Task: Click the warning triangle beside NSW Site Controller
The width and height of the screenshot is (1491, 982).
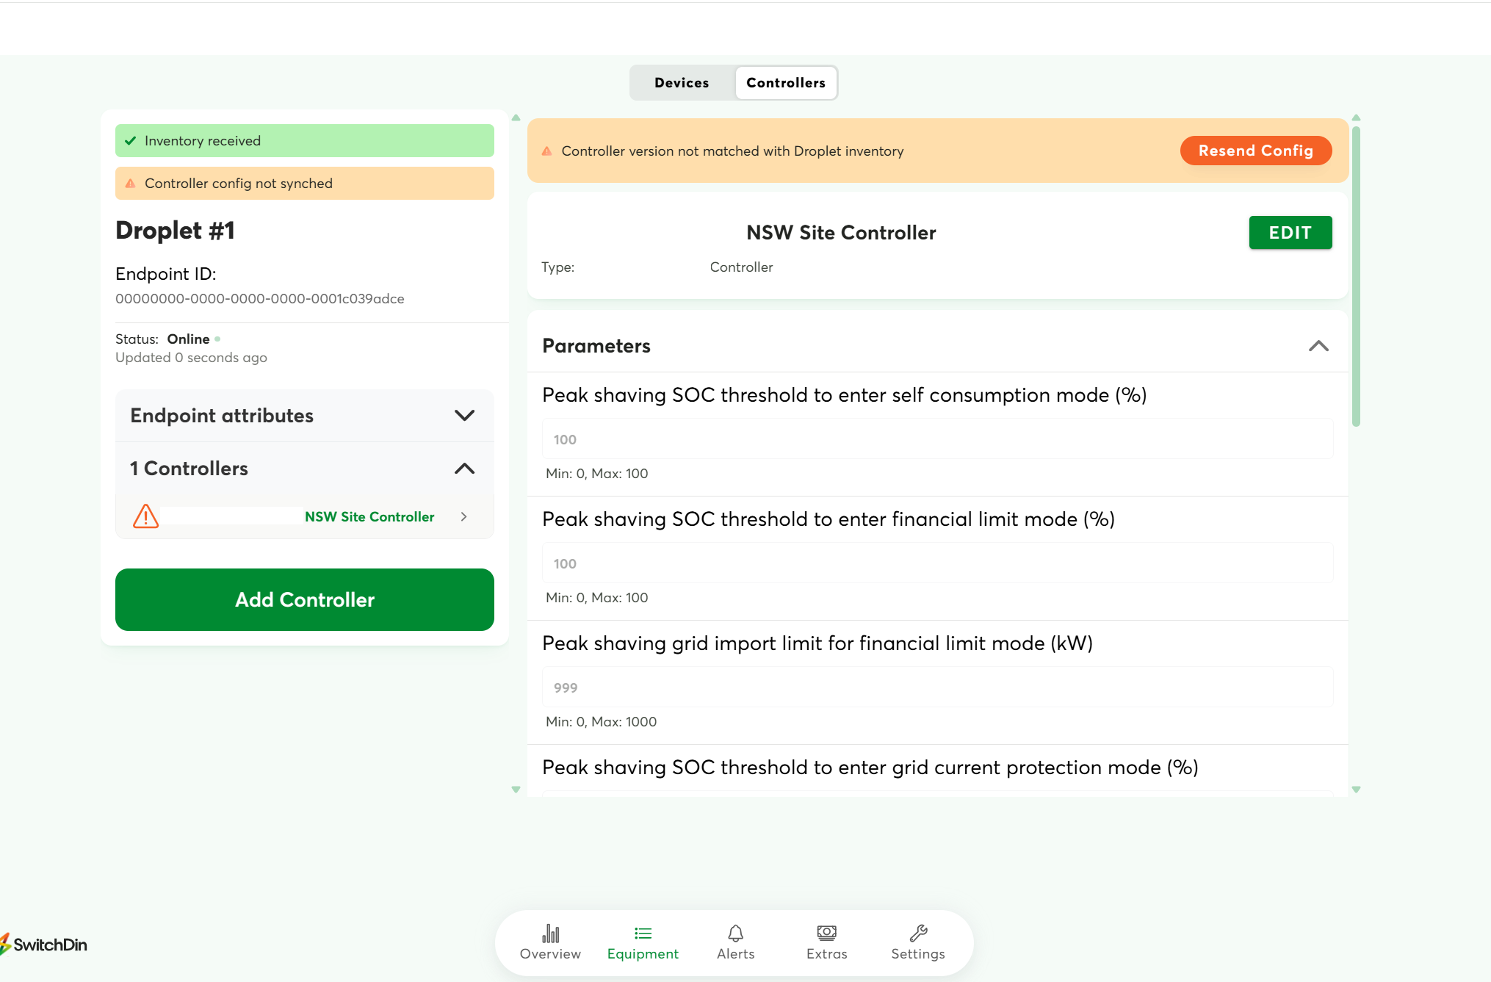Action: click(x=145, y=516)
